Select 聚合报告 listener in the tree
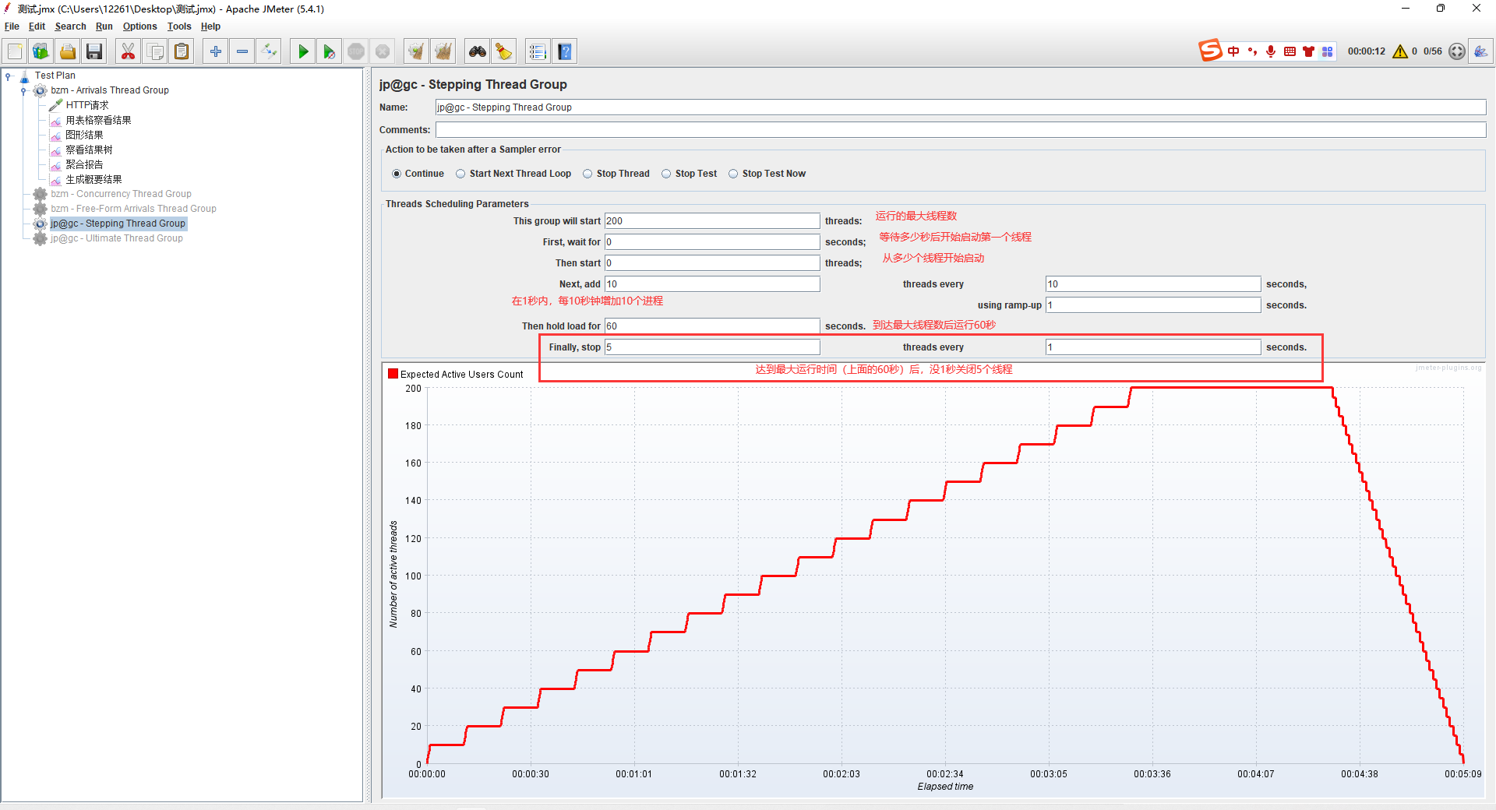 pyautogui.click(x=84, y=164)
